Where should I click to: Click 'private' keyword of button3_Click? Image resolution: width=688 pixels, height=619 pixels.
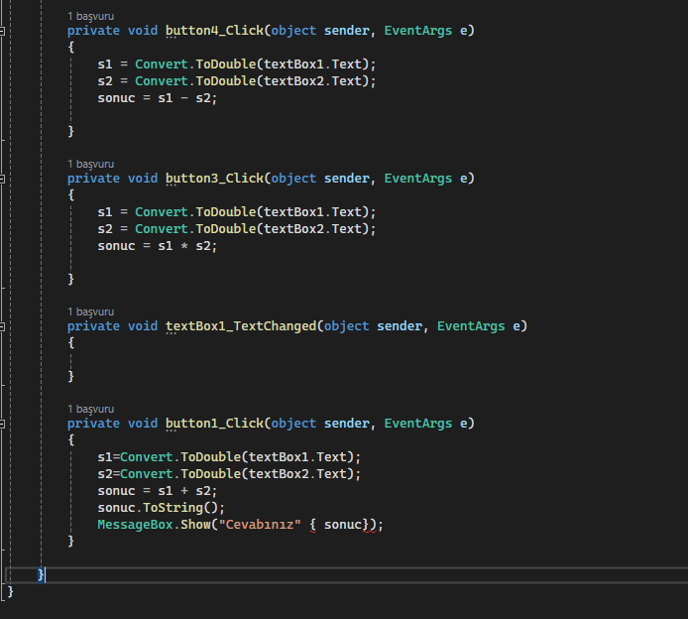[93, 179]
